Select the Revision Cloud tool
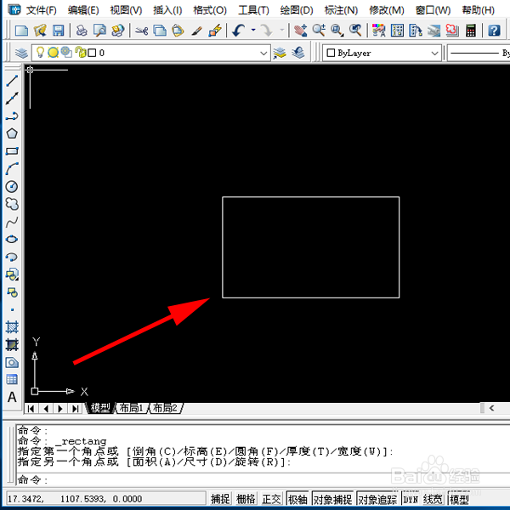Viewport: 510px width, 510px height. 12,204
